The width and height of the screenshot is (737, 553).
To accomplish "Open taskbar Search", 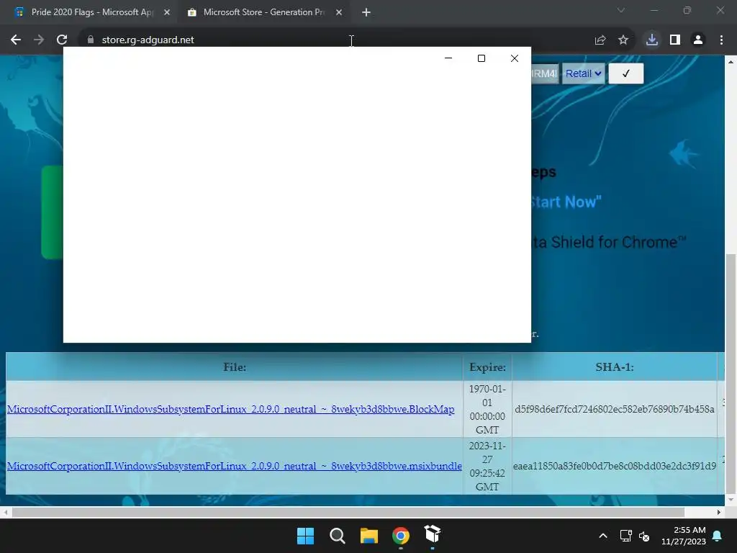I will tap(337, 536).
